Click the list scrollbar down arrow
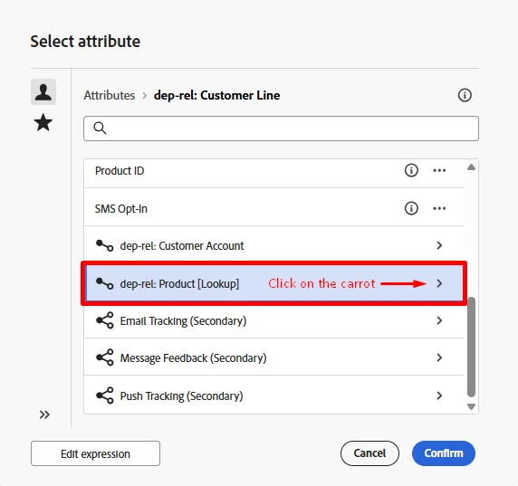Viewport: 518px width, 486px height. pyautogui.click(x=472, y=406)
